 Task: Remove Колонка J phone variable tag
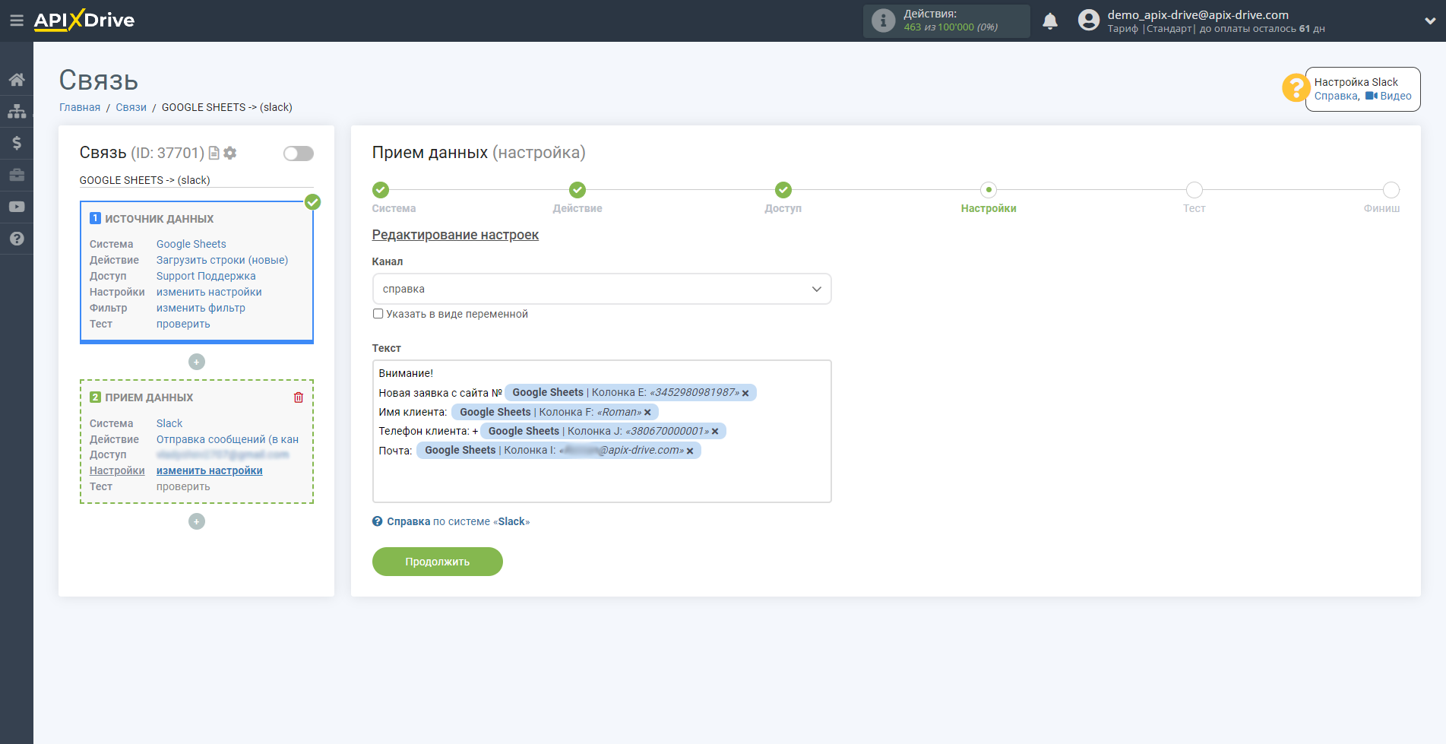coord(715,432)
